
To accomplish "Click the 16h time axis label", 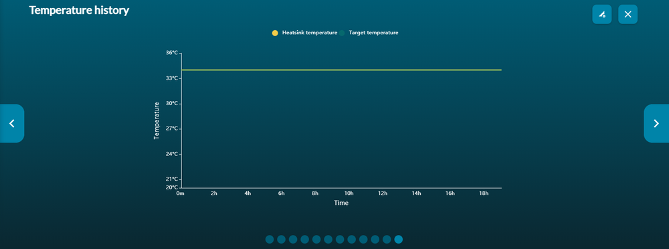I will [450, 193].
